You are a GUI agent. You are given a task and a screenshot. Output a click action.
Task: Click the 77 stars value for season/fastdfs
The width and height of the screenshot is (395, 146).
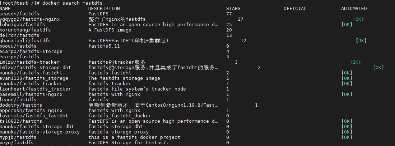[229, 14]
